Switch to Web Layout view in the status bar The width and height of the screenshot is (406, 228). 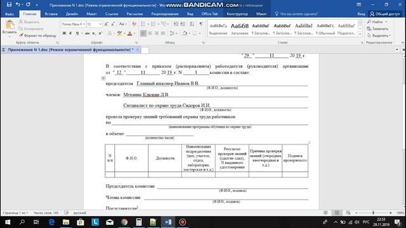(x=348, y=213)
